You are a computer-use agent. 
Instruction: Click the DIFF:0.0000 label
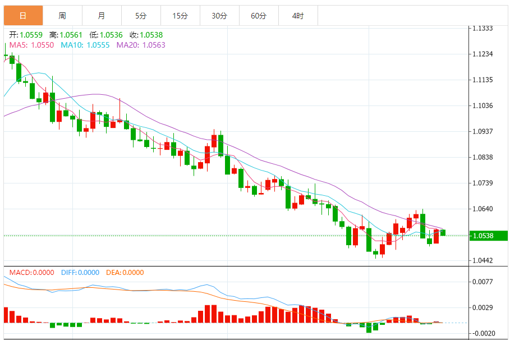pos(80,272)
